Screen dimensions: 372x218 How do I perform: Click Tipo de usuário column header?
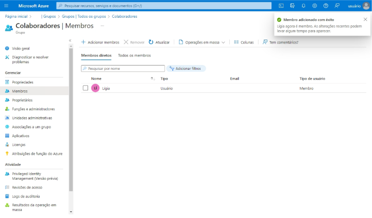pyautogui.click(x=312, y=79)
